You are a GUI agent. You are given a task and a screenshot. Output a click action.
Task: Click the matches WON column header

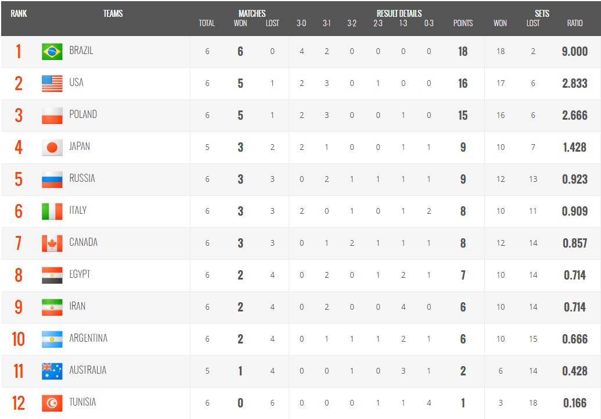(240, 23)
